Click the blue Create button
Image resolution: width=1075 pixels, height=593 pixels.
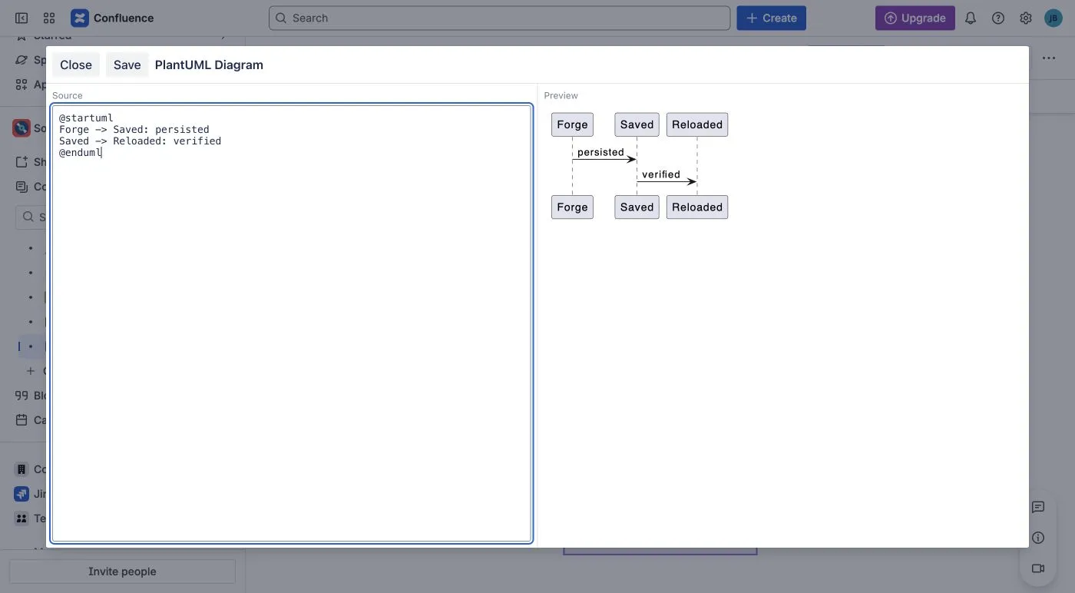point(771,18)
